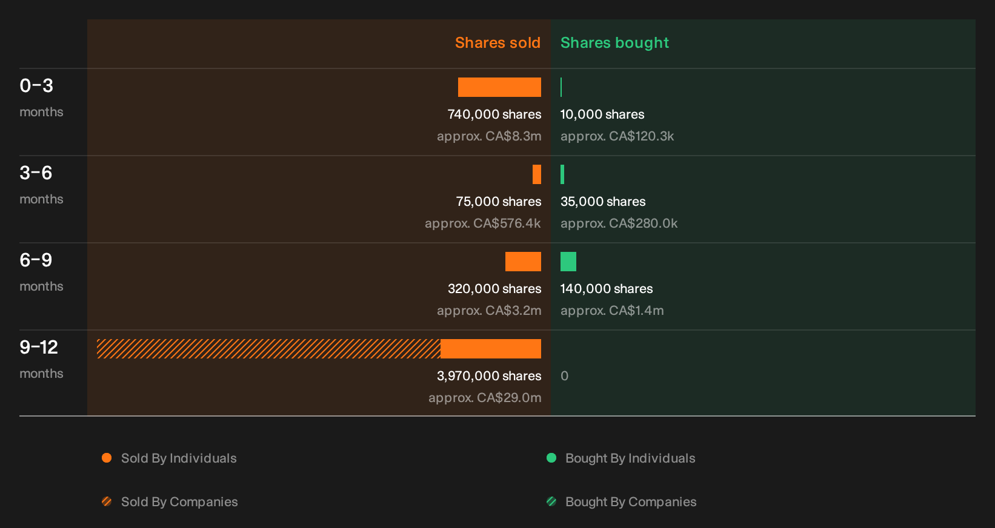Select the Sold By Companies legend label
Image resolution: width=995 pixels, height=528 pixels.
pyautogui.click(x=179, y=502)
